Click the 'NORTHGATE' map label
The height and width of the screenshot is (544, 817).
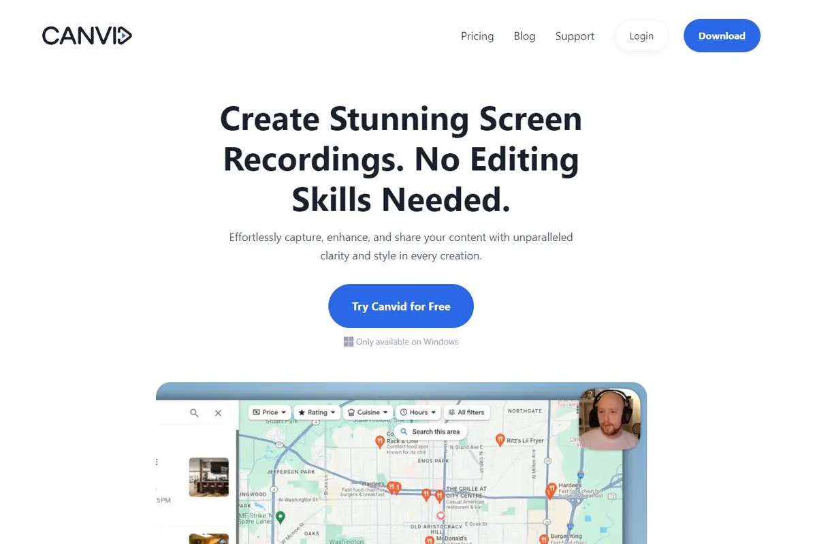(525, 411)
